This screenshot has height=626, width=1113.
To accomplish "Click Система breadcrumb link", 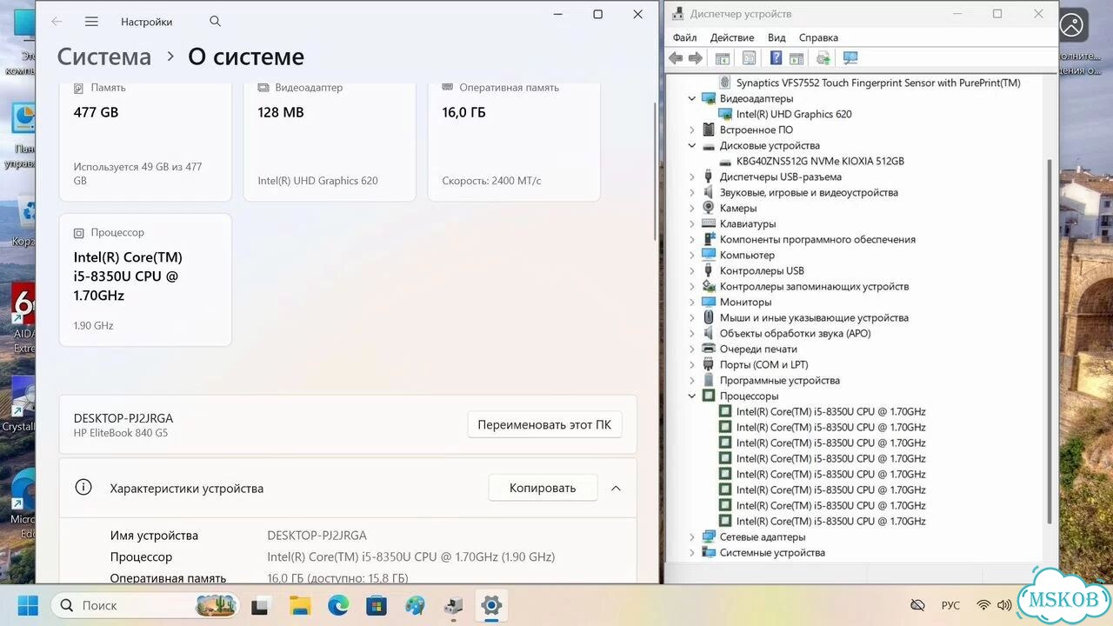I will [104, 57].
